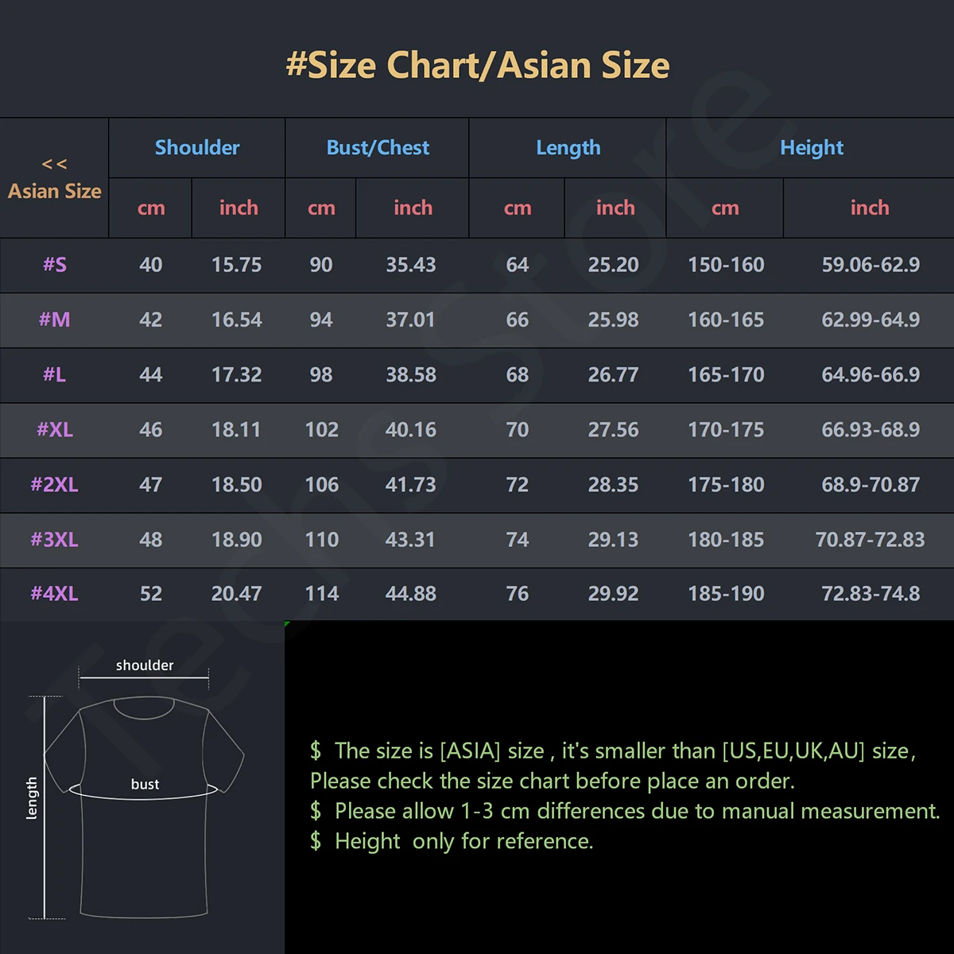Click the #3XL size row label

tap(55, 540)
